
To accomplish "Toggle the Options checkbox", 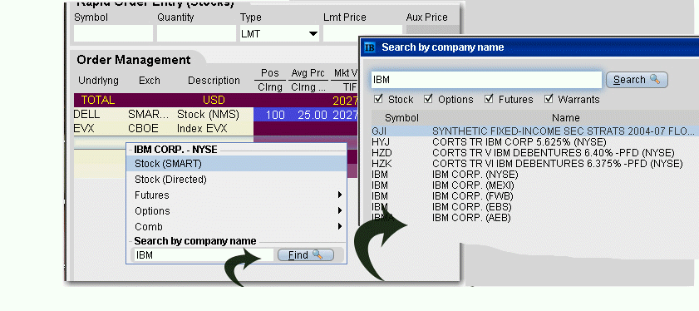I will coord(428,99).
